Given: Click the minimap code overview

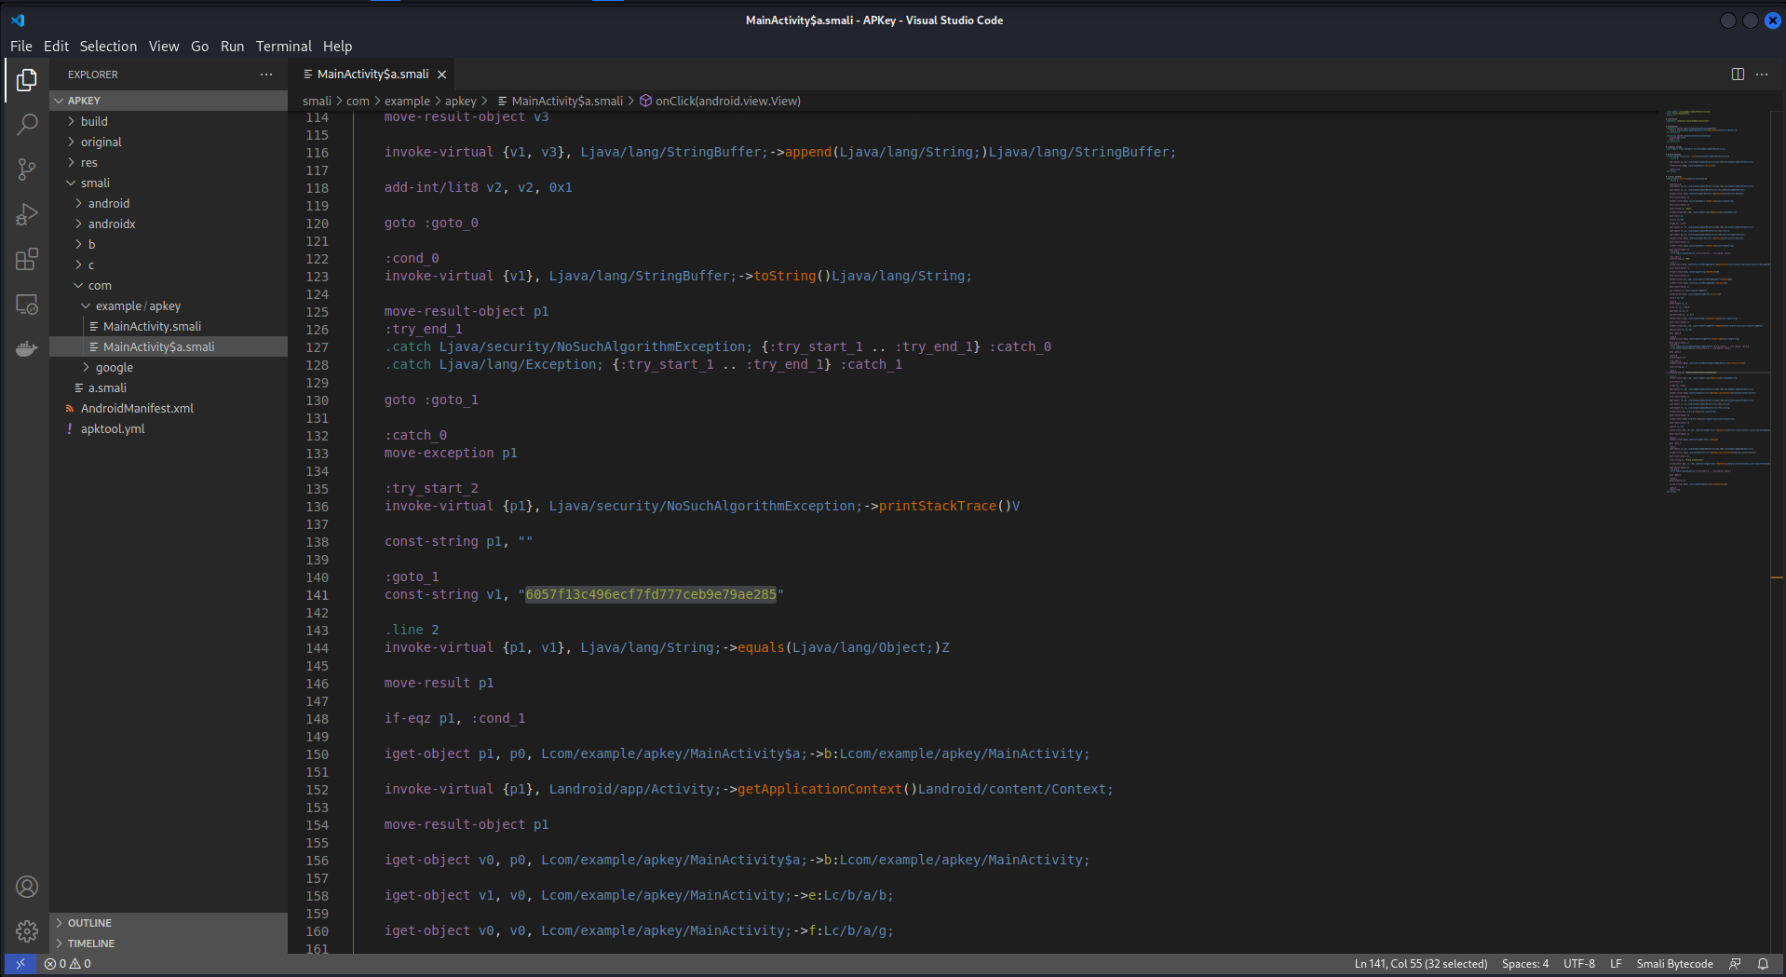Looking at the screenshot, I should point(1716,303).
